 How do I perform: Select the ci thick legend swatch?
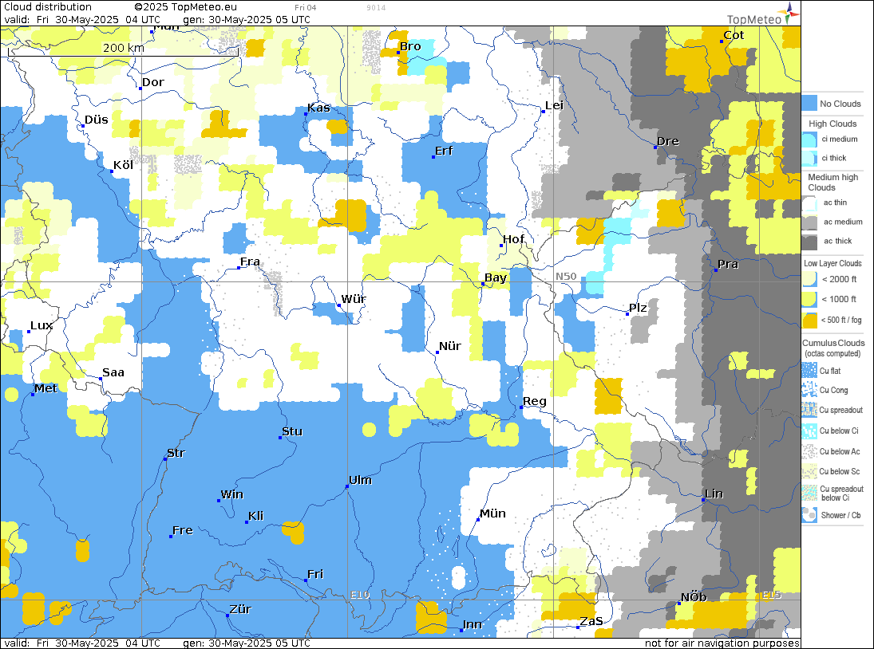pos(809,158)
